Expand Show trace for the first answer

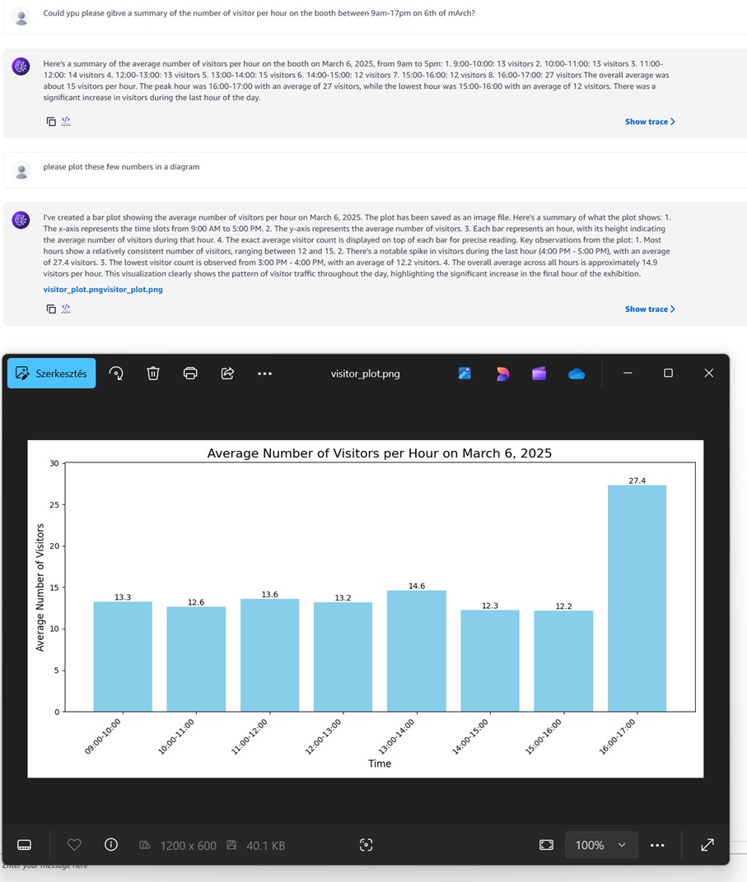click(650, 122)
